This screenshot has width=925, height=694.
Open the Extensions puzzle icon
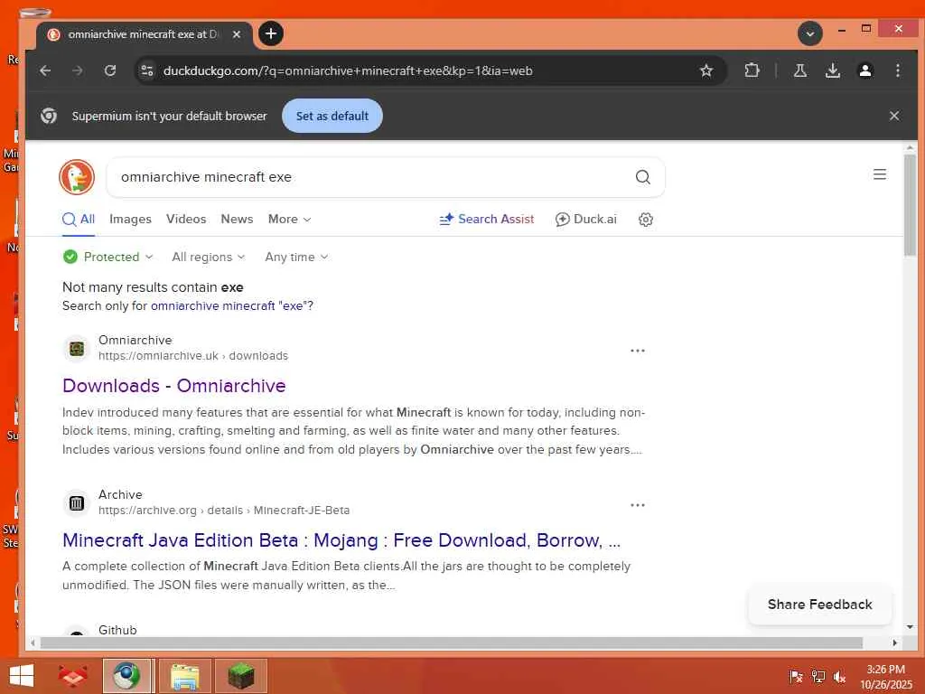point(752,70)
